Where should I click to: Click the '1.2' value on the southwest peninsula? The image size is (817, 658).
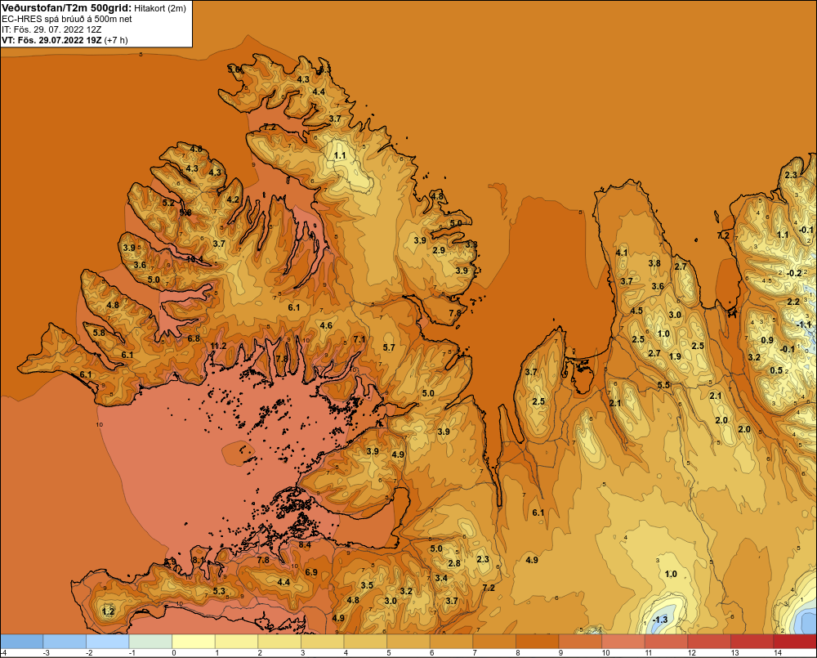click(108, 611)
